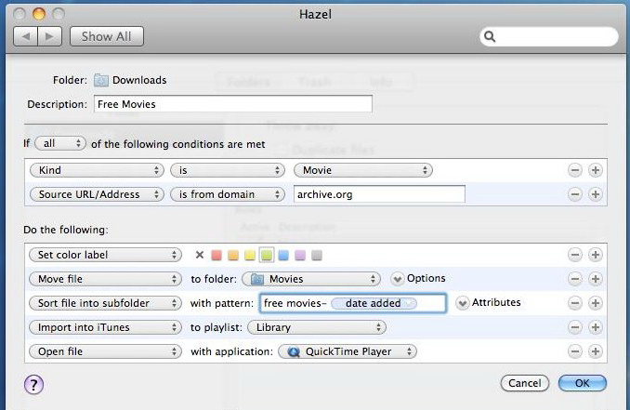Click the purple help question mark button
This screenshot has height=410, width=630.
click(x=34, y=383)
